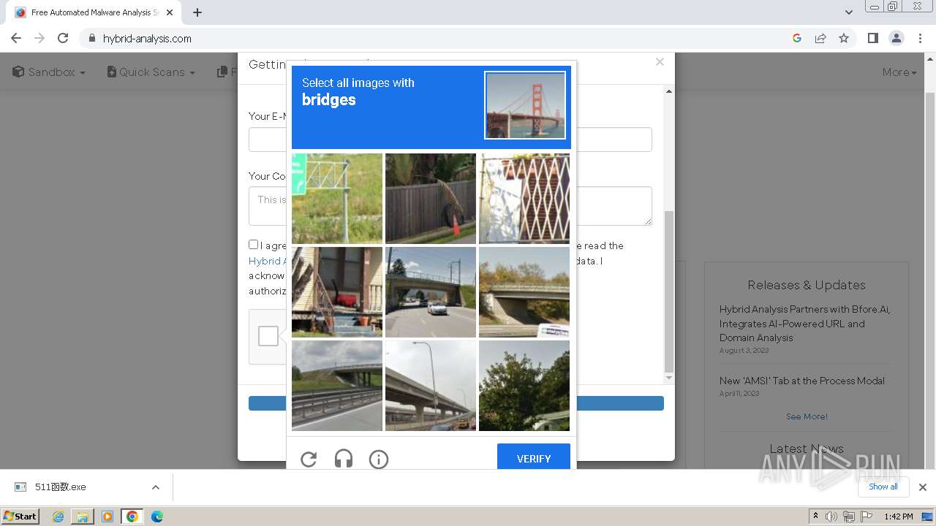Bookmark this tab with the star
Screen dimensions: 936x526
tap(844, 38)
